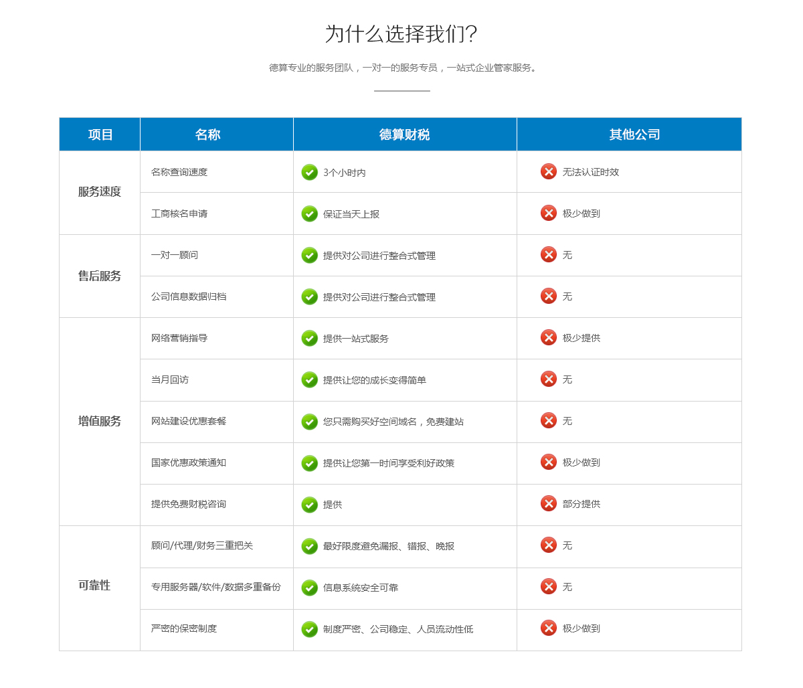Click green checkmark beside 提供一站式服务
Viewport: 803px width, 688px height.
point(309,339)
